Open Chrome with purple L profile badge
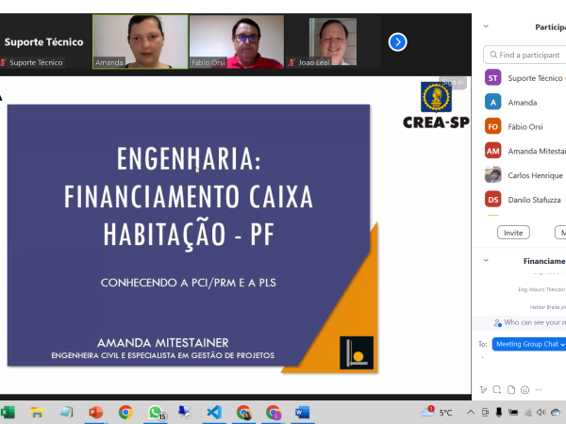 pyautogui.click(x=274, y=412)
